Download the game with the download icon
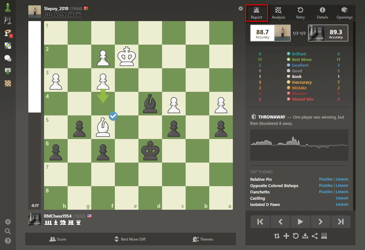 point(305,236)
